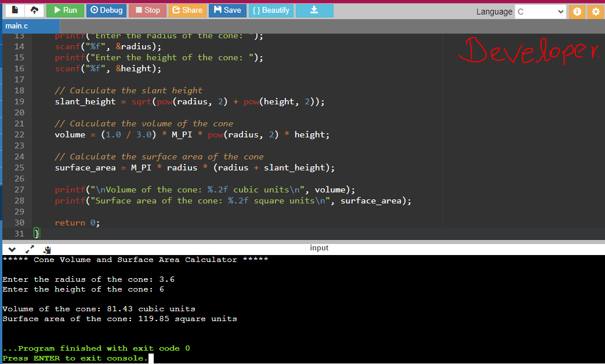This screenshot has height=364, width=605.
Task: Select the input tab above the console
Action: 319,247
